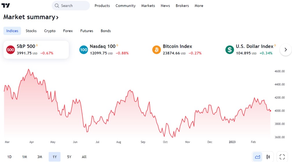292x162 pixels.
Task: Set chart range to 1Y
Action: point(55,157)
